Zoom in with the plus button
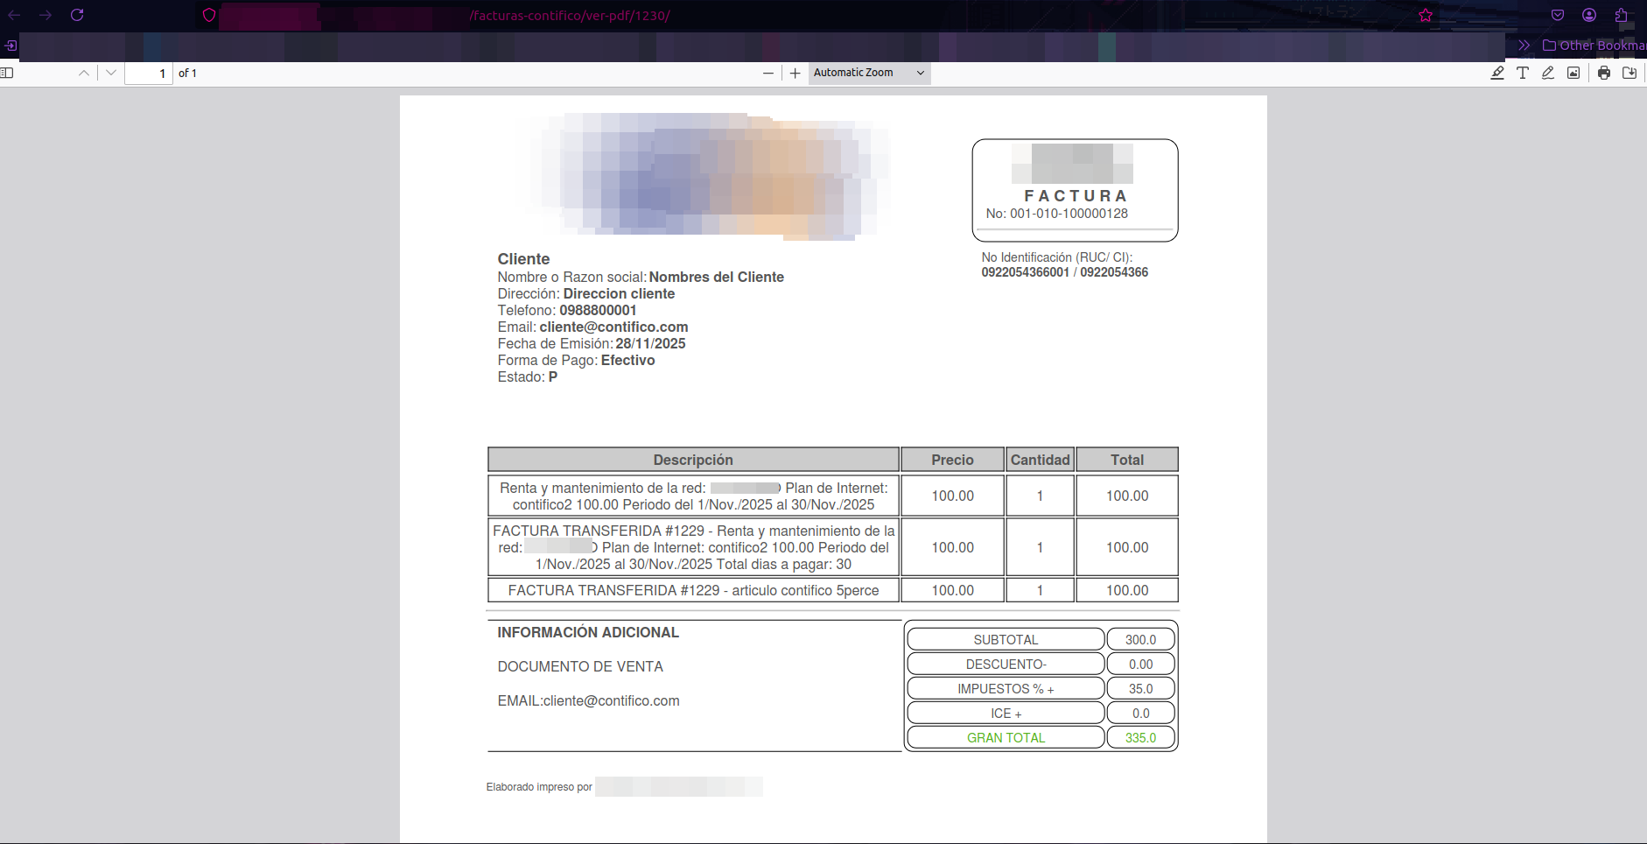This screenshot has height=844, width=1647. click(x=795, y=74)
